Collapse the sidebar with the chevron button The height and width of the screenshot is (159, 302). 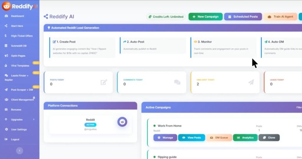[x=19, y=150]
